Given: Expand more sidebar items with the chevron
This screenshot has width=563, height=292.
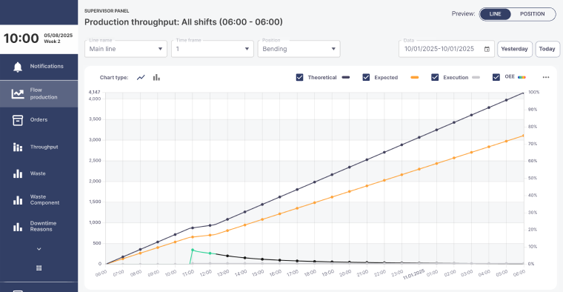Looking at the screenshot, I should (x=39, y=249).
